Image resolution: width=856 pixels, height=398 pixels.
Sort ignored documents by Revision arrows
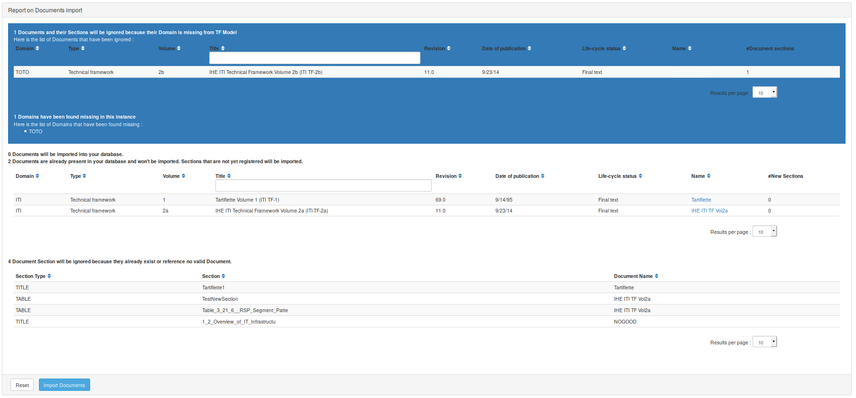click(449, 48)
